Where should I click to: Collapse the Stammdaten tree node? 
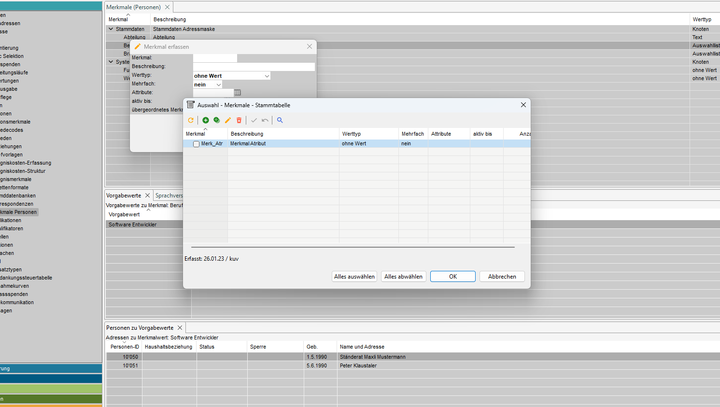pos(111,29)
